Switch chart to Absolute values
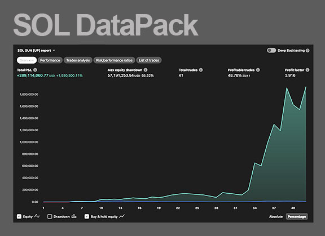This screenshot has width=325, height=236. pyautogui.click(x=276, y=216)
